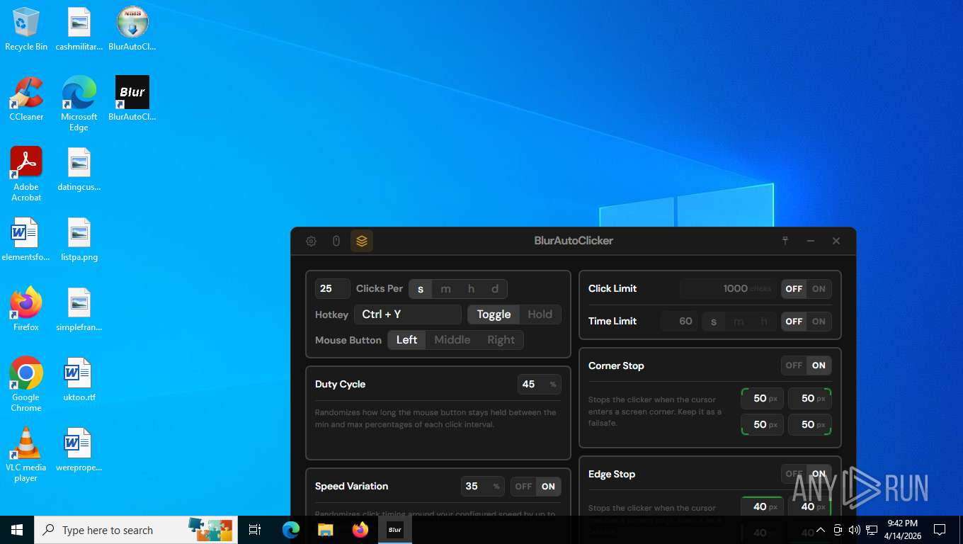Screen dimensions: 963x544
Task: Switch to the mouse icon tab
Action: [336, 241]
